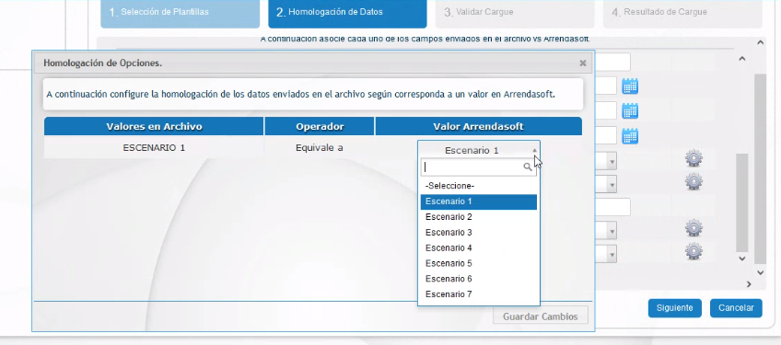The image size is (781, 345).
Task: Open dropdown arrow beside the third gear
Action: pyautogui.click(x=612, y=231)
